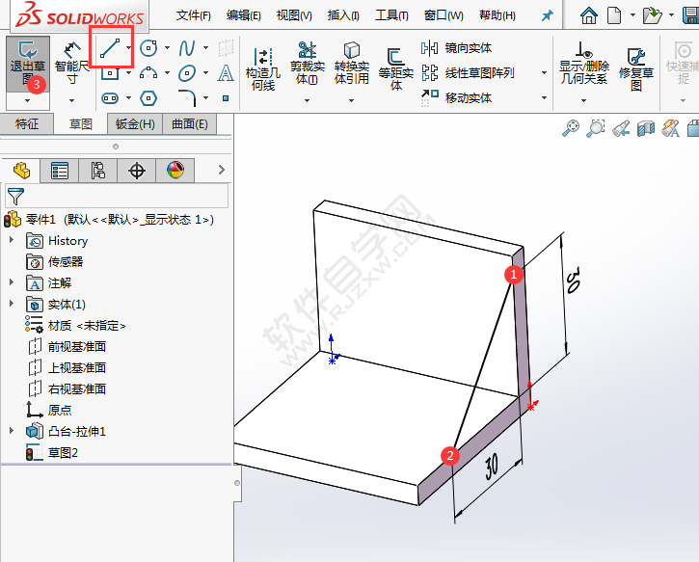
Task: Click Mirror Entities (镜向实体)
Action: (456, 47)
